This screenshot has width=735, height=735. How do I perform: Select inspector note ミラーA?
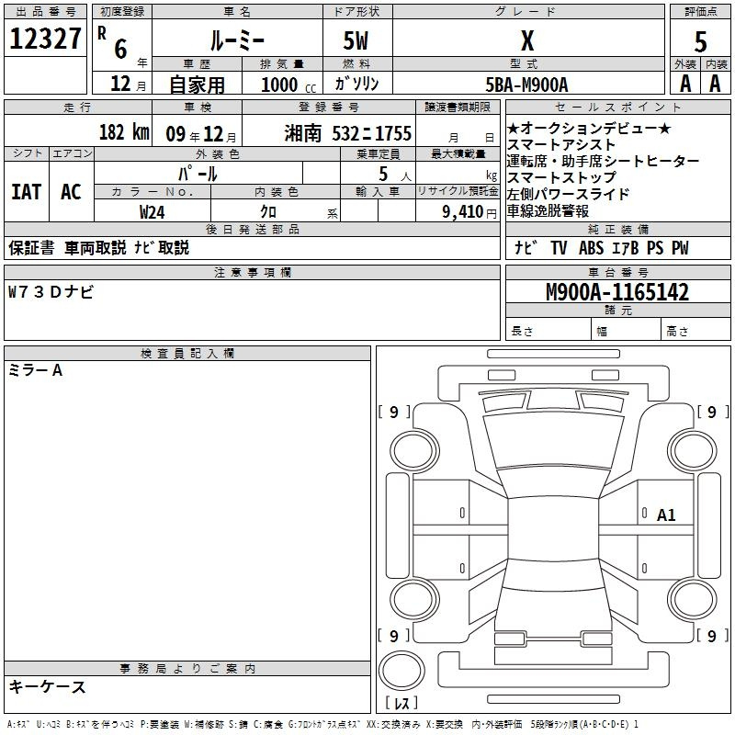pos(35,371)
